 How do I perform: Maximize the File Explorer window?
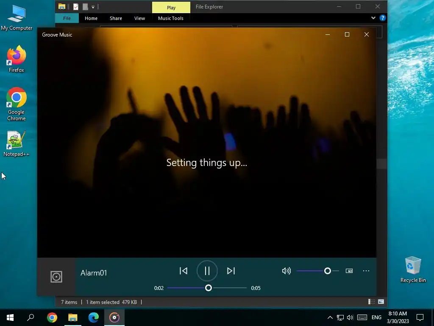coord(358,7)
